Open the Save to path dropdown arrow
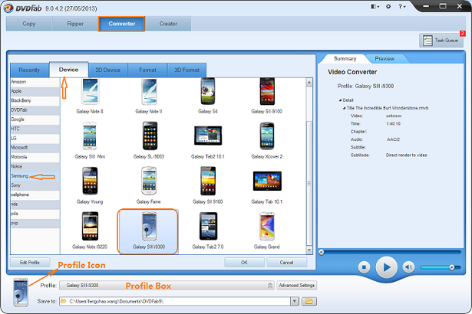 pos(295,301)
